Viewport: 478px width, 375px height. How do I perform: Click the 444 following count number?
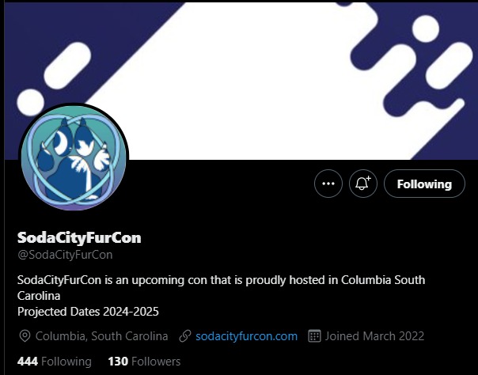(x=28, y=362)
